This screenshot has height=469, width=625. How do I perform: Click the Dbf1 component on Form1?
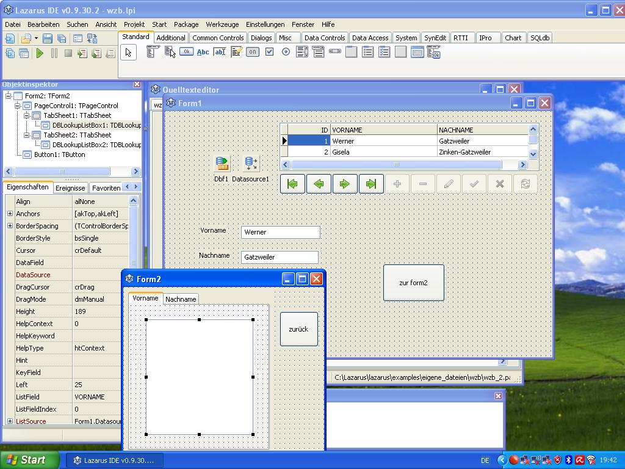pos(222,164)
